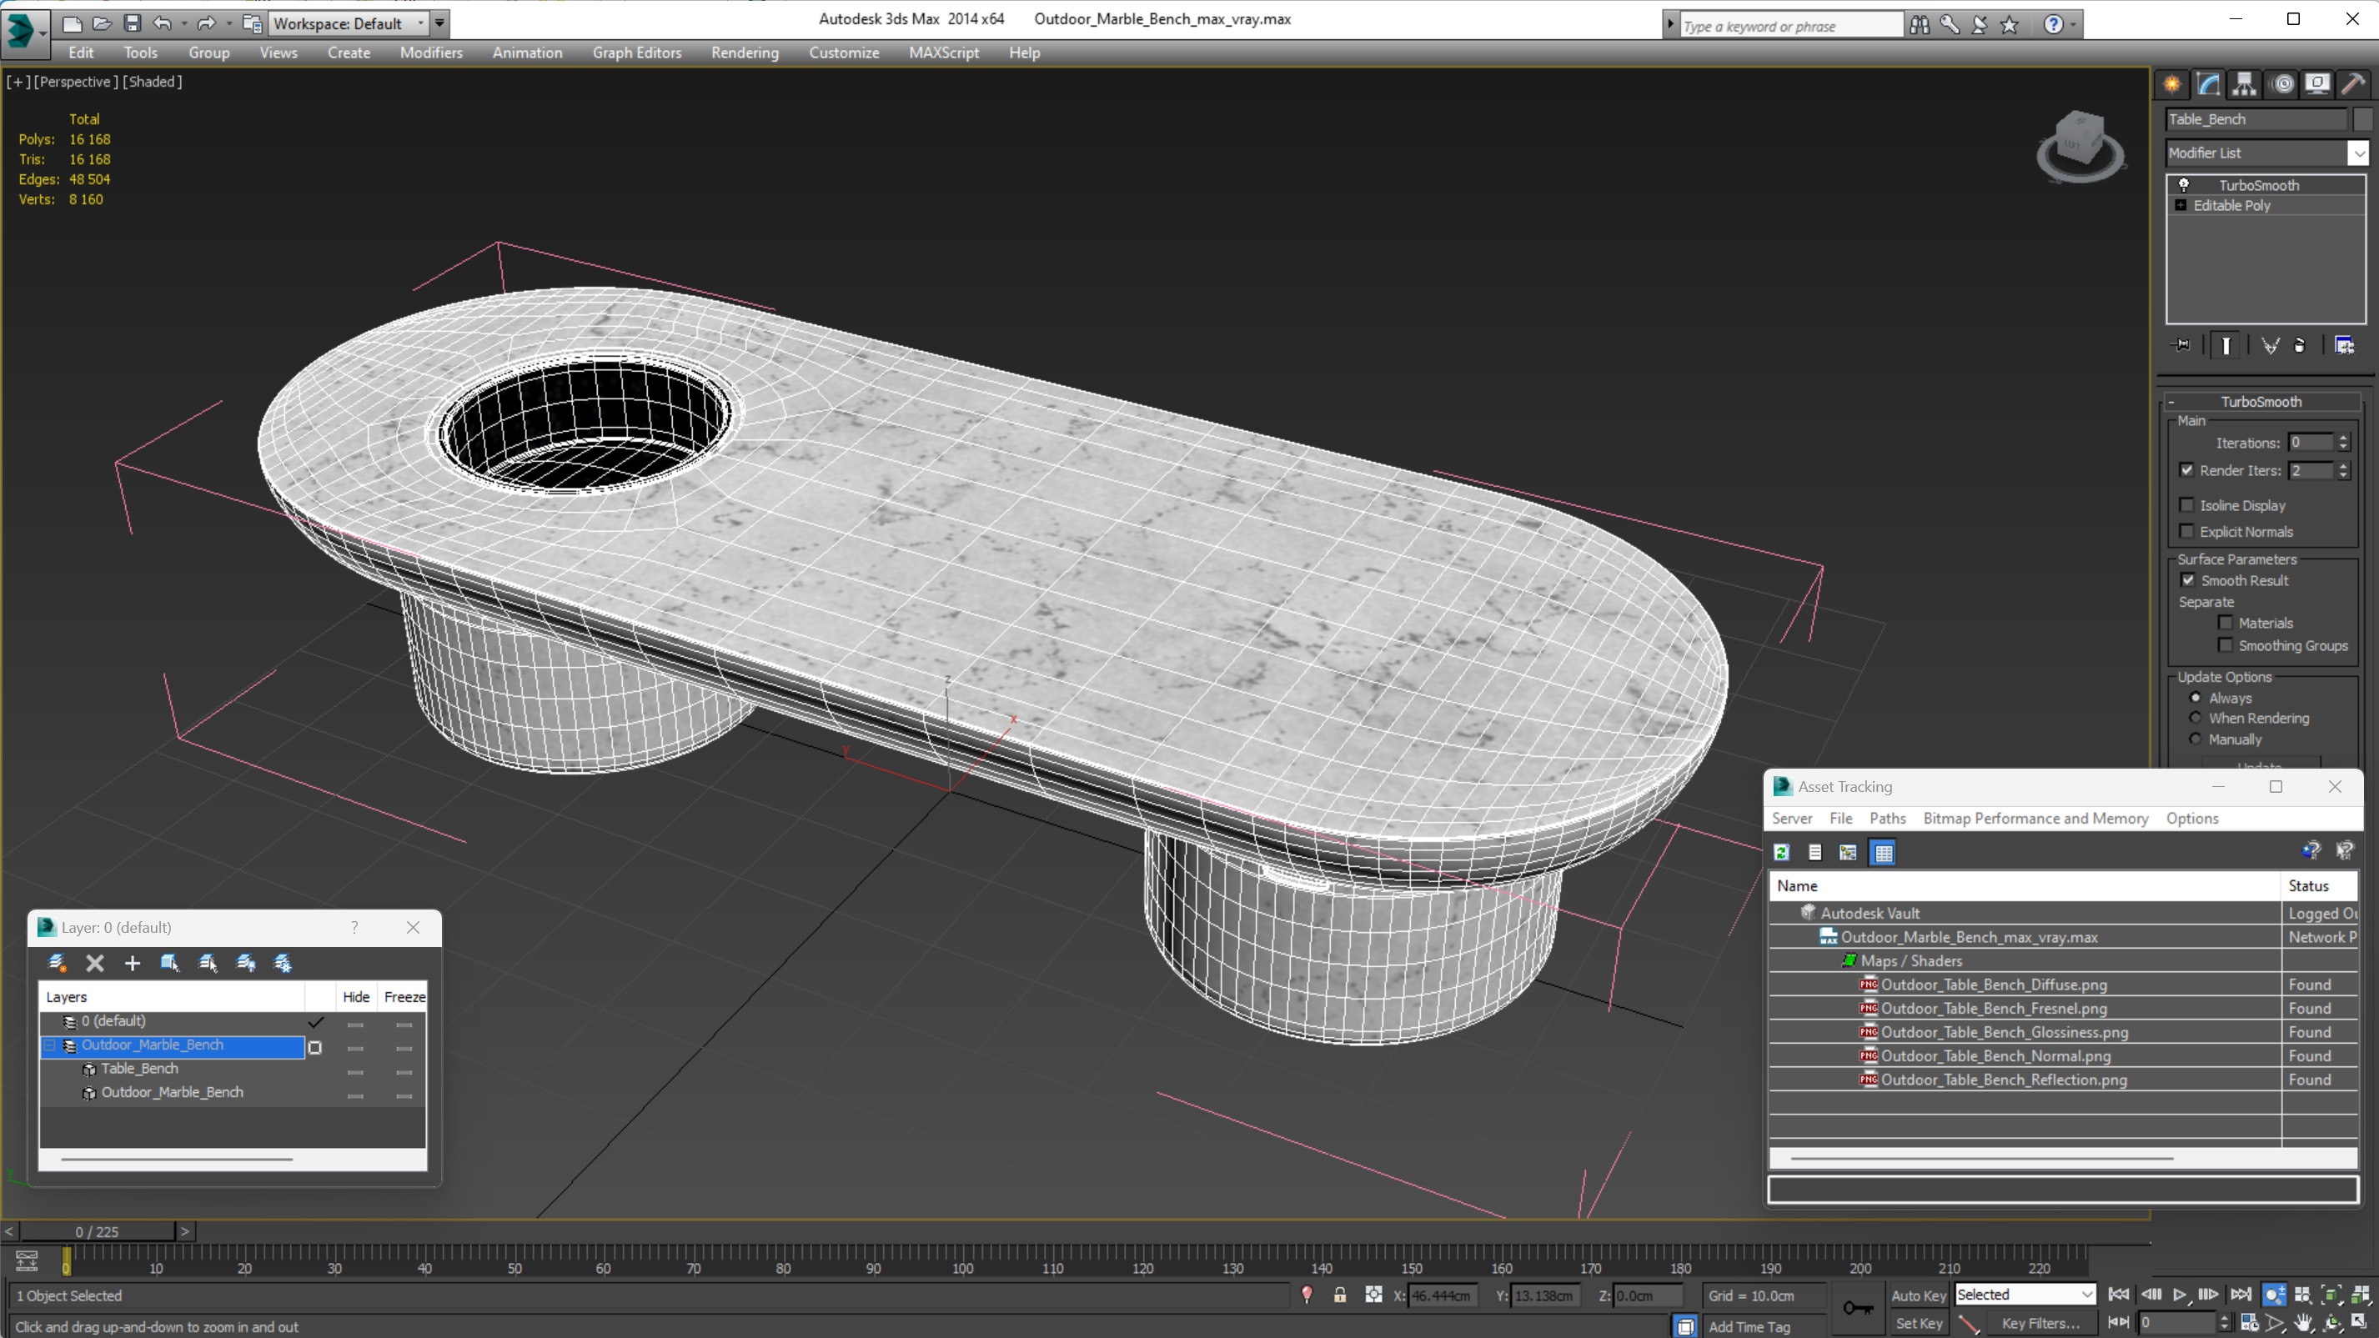Enable Isoline Display checkbox
2379x1338 pixels.
(x=2187, y=505)
